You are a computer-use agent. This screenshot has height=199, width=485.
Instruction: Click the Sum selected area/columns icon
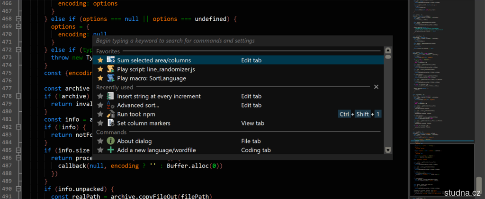coord(111,60)
